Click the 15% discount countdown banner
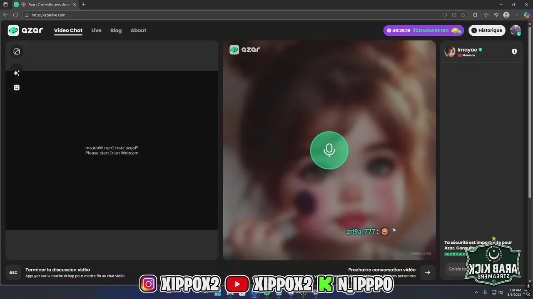This screenshot has height=299, width=533. pos(423,30)
